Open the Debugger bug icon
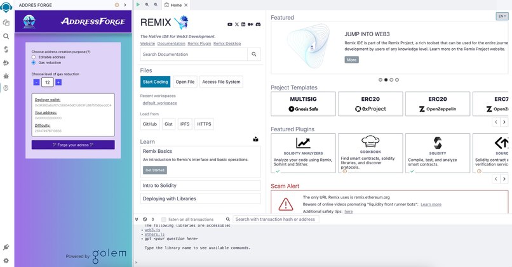512x267 pixels. click(x=6, y=76)
